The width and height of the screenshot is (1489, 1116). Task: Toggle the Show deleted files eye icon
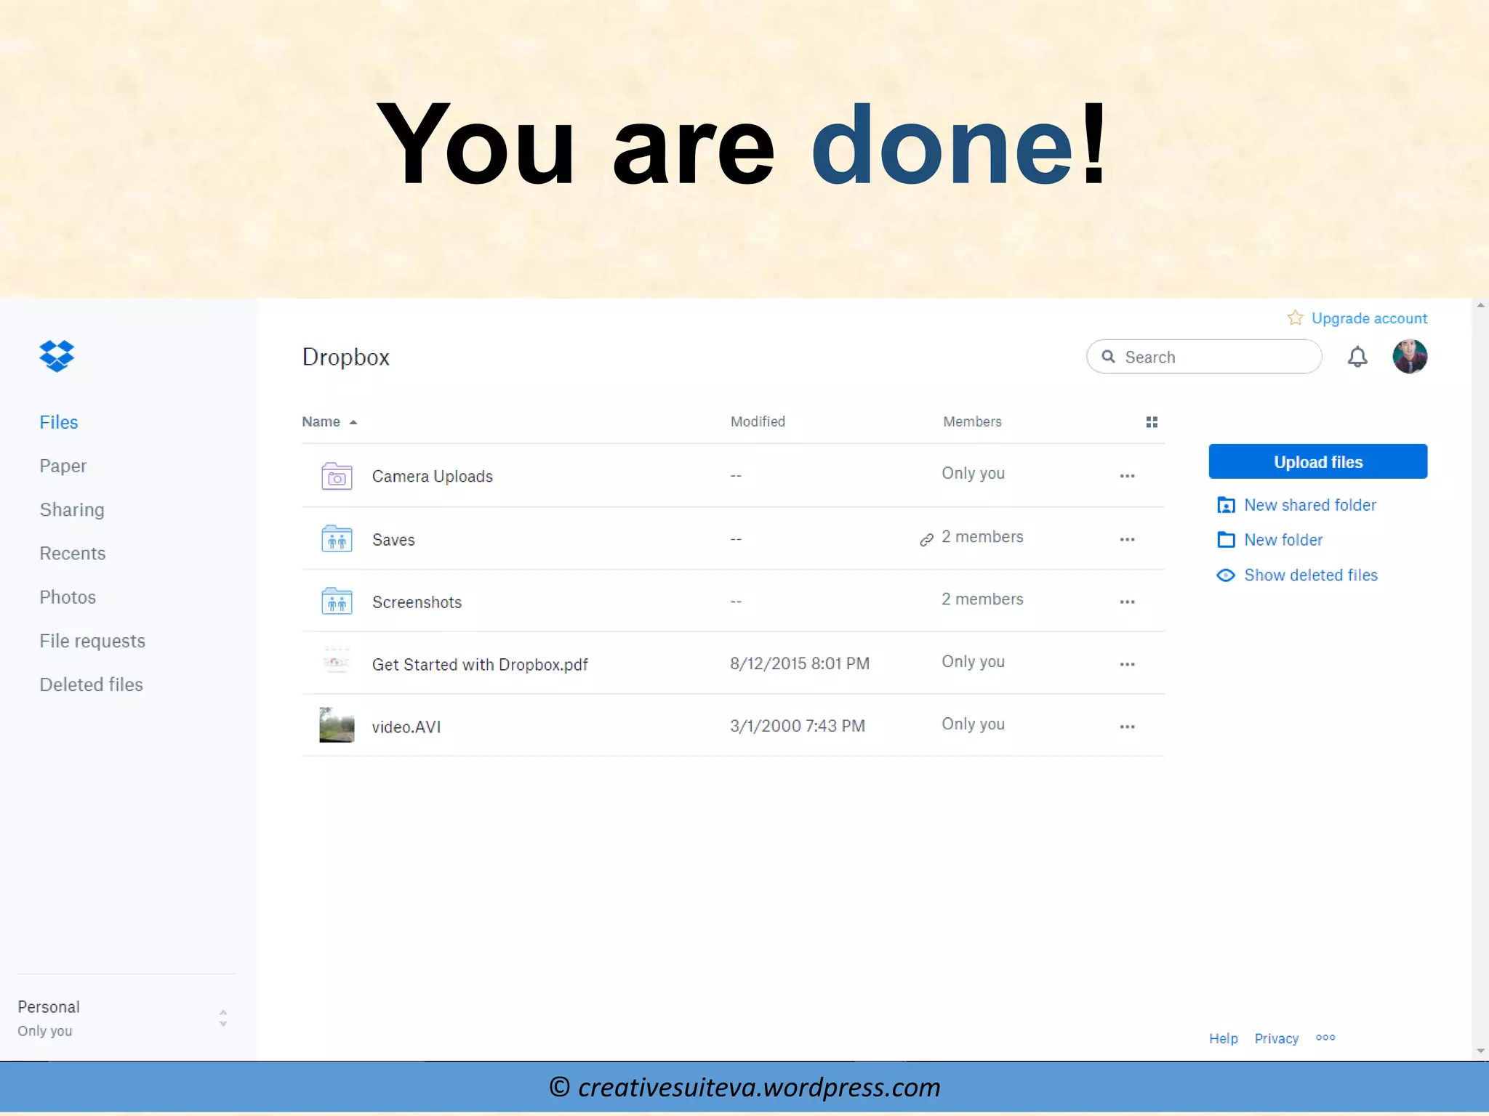pyautogui.click(x=1226, y=575)
